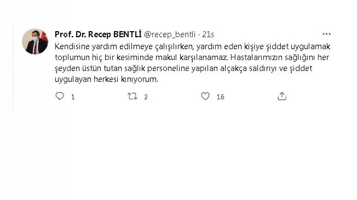
Task: Like the tweet with the heart icon
Action: pyautogui.click(x=205, y=96)
